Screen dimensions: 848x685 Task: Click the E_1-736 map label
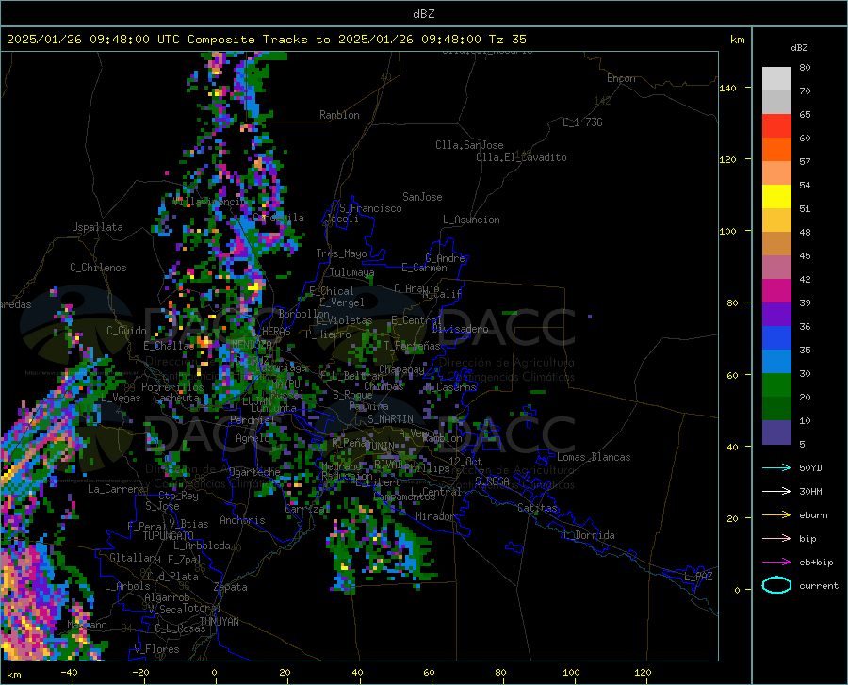coord(582,122)
